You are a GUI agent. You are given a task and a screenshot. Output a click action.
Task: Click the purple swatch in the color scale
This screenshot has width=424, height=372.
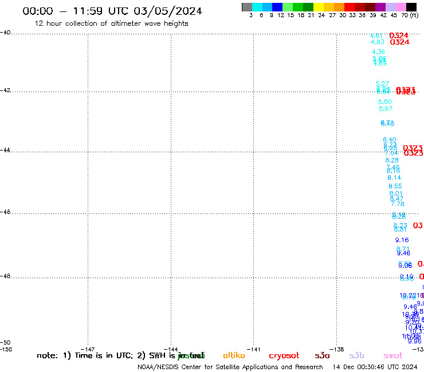[380, 7]
